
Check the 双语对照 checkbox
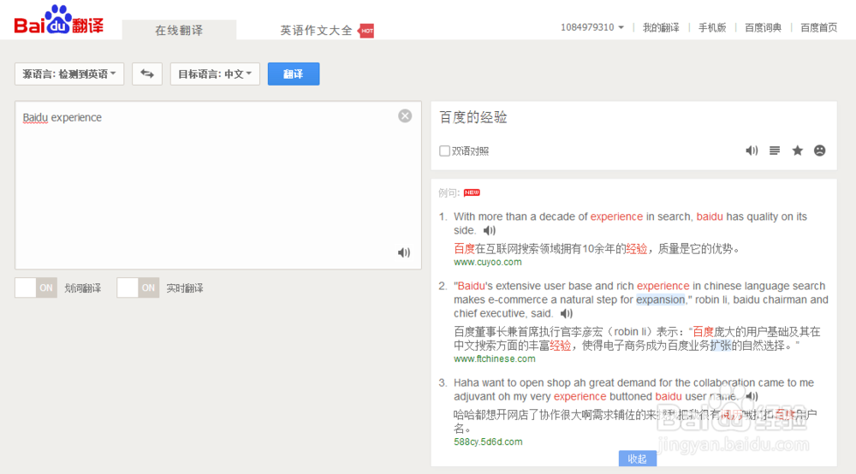coord(444,151)
